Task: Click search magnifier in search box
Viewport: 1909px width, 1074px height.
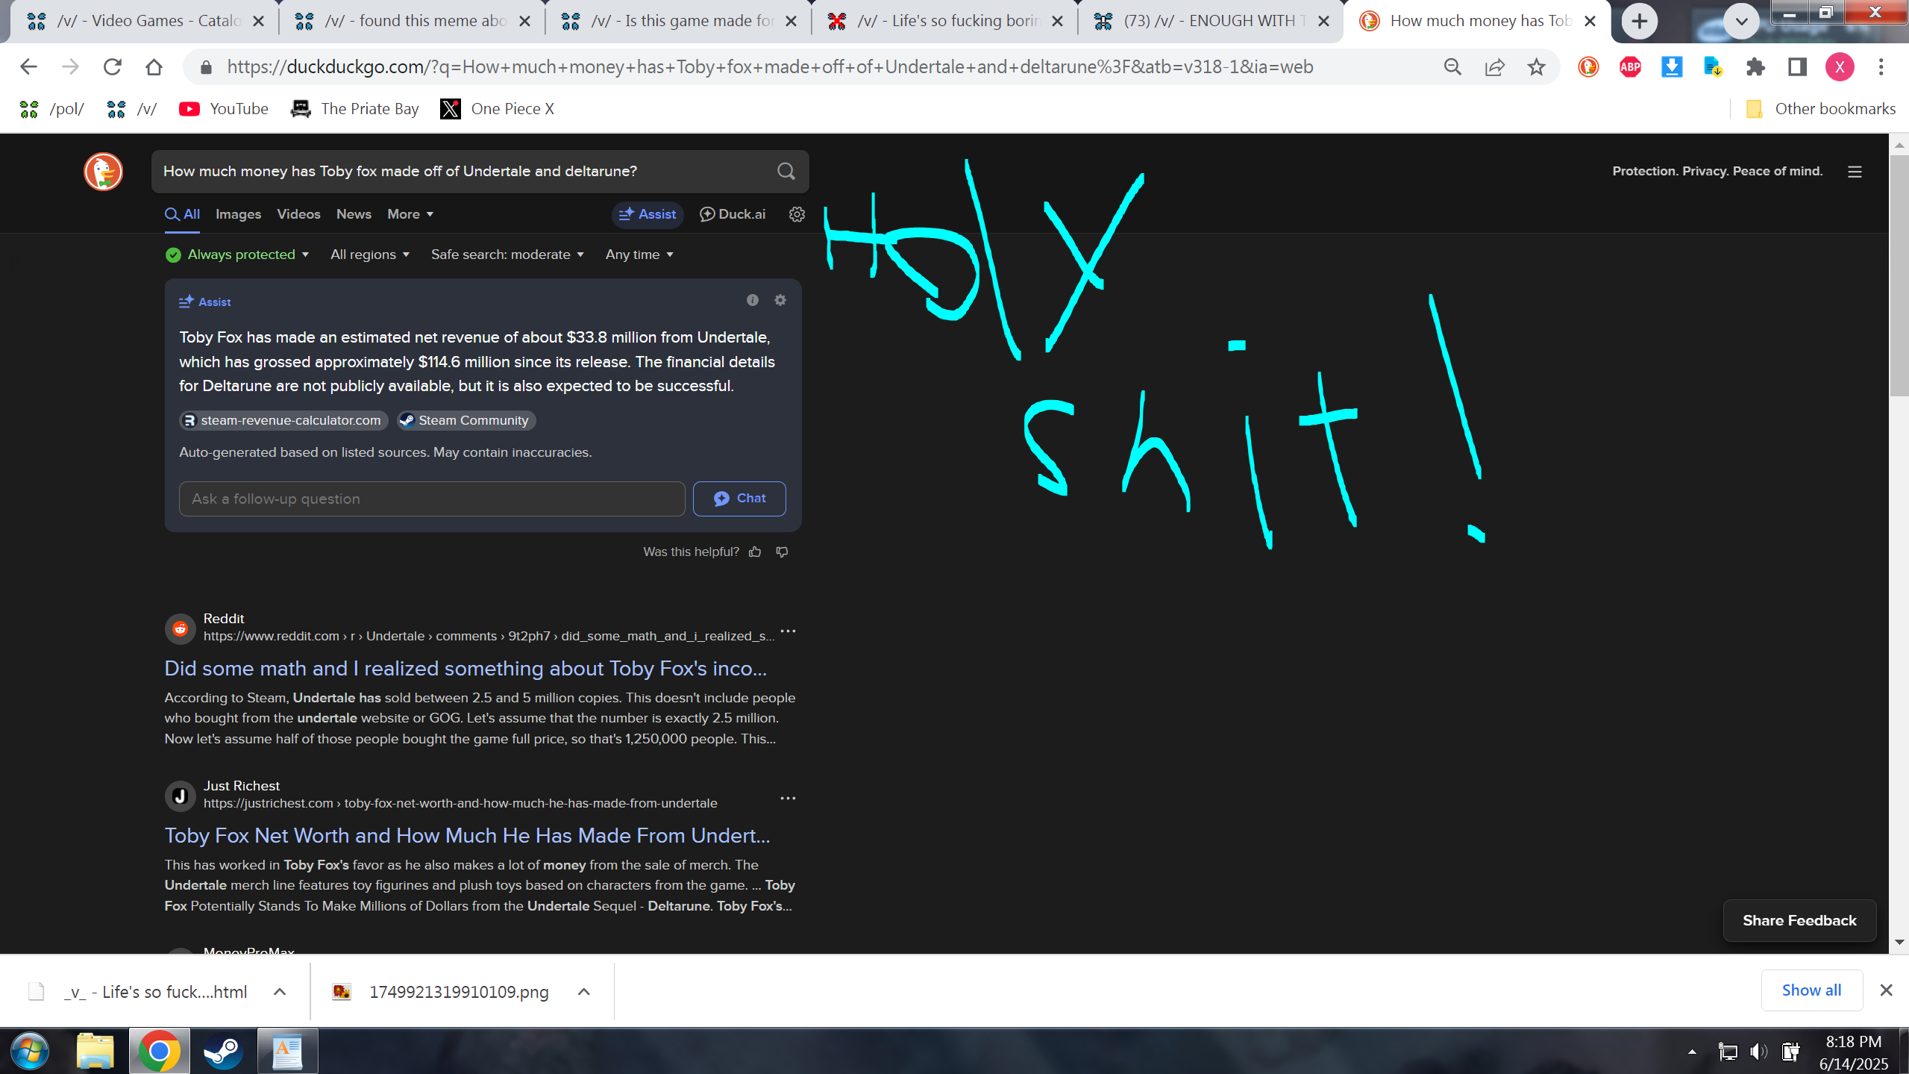Action: (x=786, y=171)
